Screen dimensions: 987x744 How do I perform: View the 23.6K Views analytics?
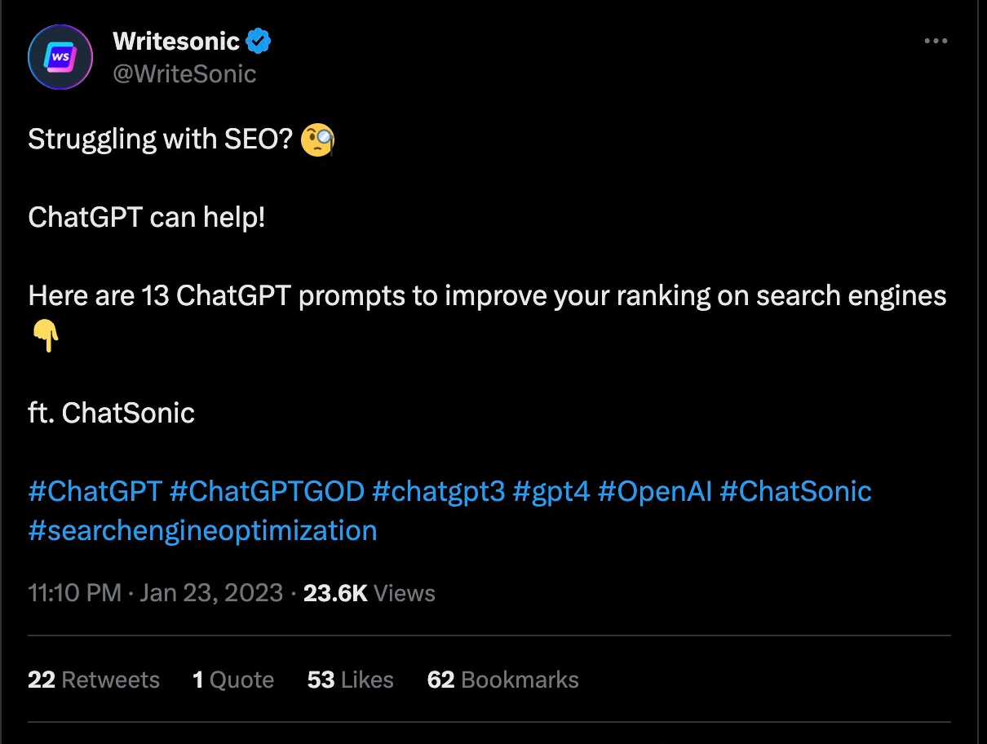point(369,593)
